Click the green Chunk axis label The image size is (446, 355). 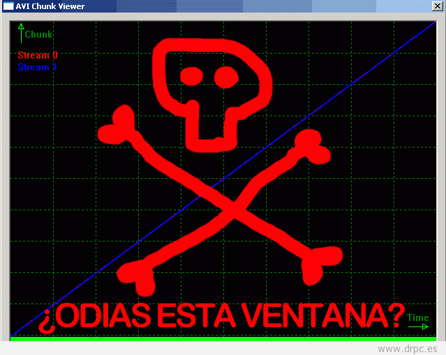[38, 34]
